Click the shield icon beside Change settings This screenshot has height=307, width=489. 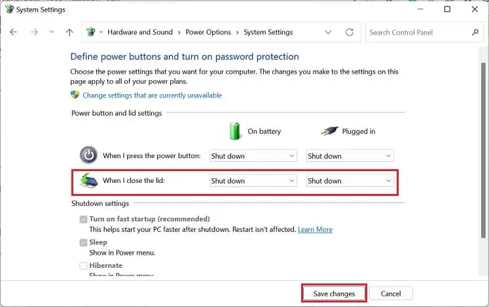point(75,95)
